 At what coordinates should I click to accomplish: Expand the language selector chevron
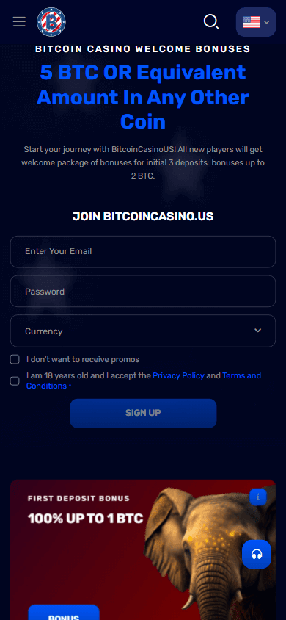point(267,22)
